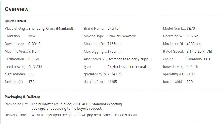Select the 5850kg operating weight value

pyautogui.click(x=192, y=36)
